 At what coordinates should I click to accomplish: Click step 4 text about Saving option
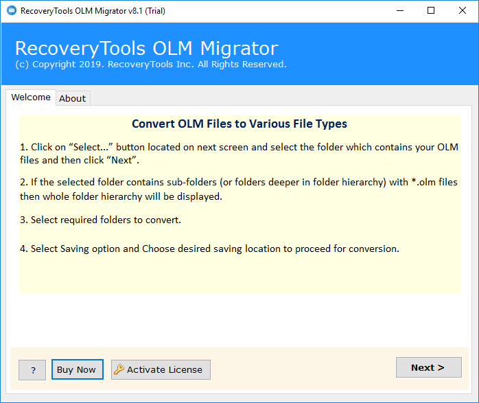pyautogui.click(x=209, y=249)
